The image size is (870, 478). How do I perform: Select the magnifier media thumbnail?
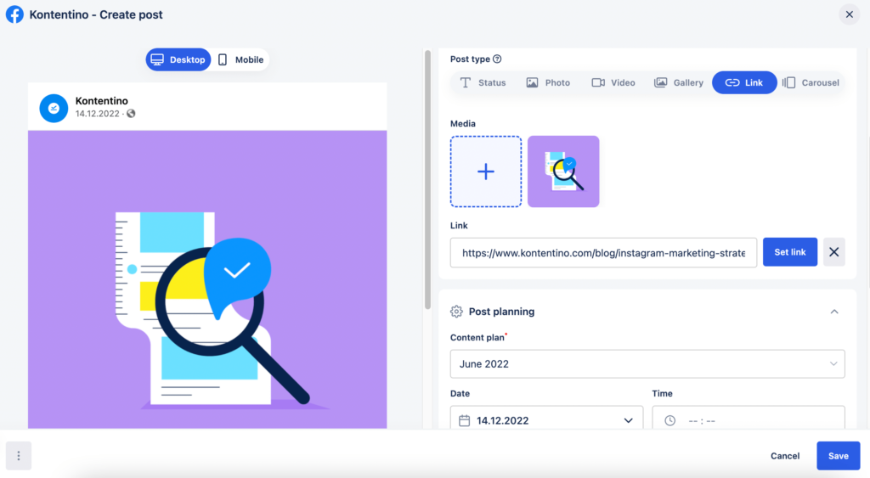[x=563, y=172]
